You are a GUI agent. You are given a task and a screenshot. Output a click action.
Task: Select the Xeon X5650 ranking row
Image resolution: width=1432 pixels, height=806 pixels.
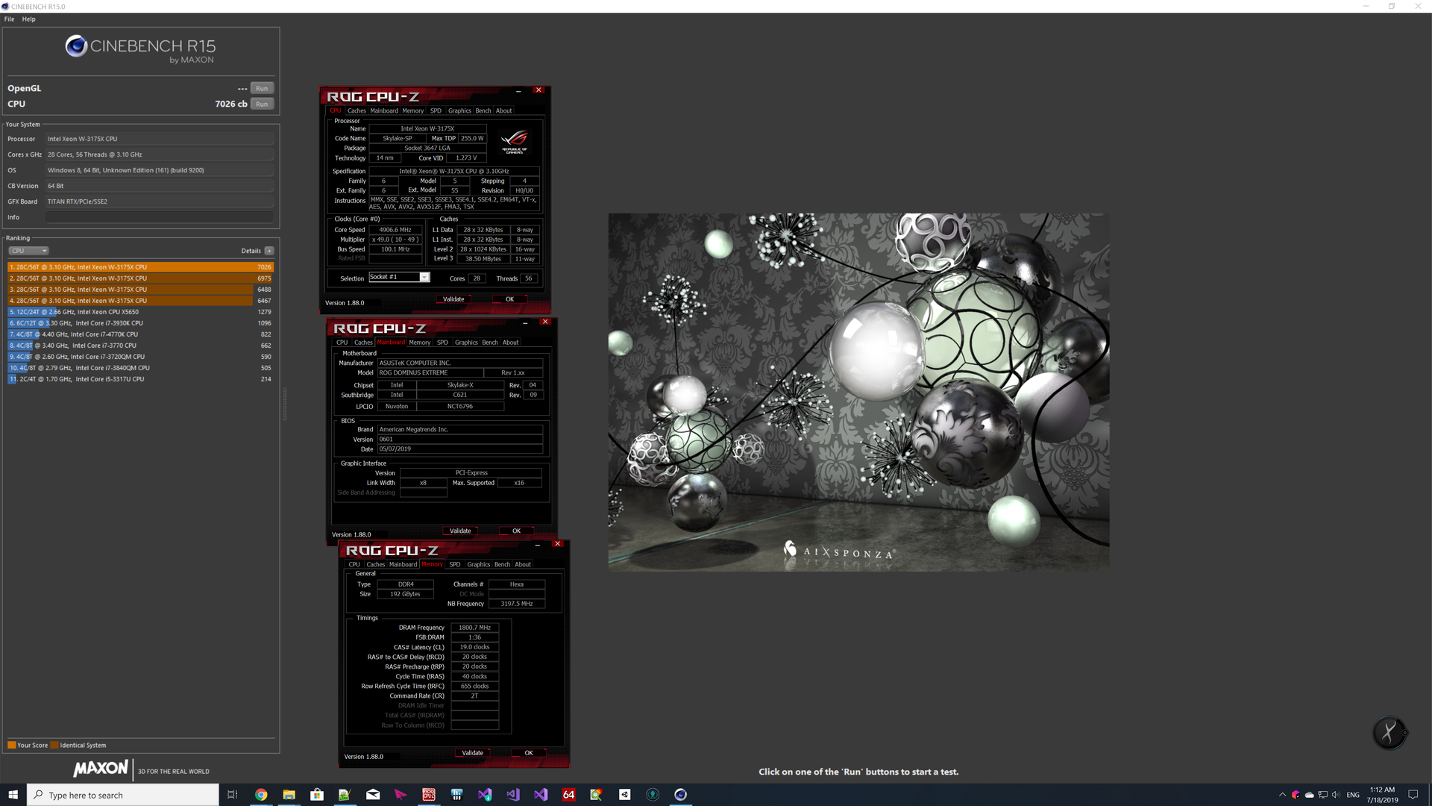[141, 312]
